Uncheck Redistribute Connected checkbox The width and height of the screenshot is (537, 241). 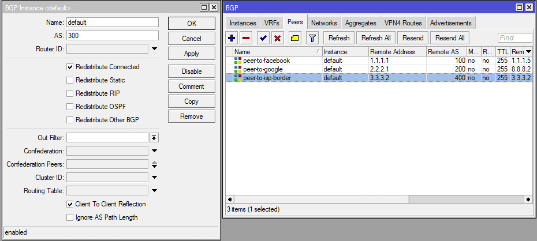click(70, 67)
